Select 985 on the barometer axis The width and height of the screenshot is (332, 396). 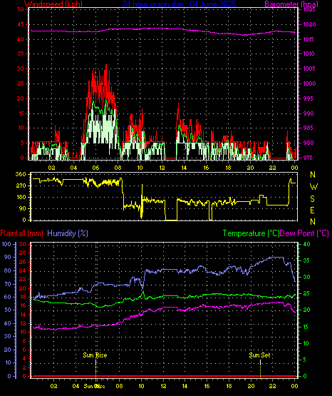pos(308,128)
